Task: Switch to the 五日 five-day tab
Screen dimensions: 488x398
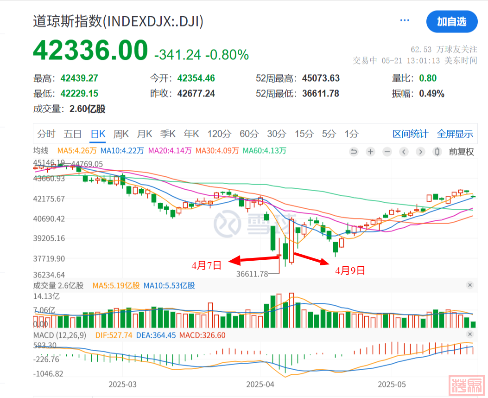Action: [72, 134]
